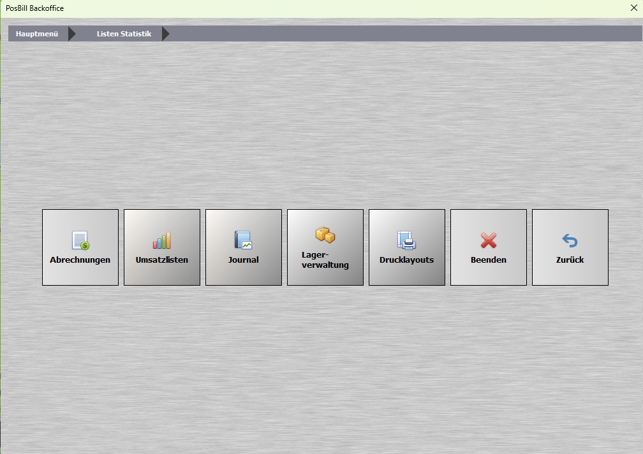Go back with the Zurück arrow tile
The height and width of the screenshot is (454, 643).
point(570,247)
